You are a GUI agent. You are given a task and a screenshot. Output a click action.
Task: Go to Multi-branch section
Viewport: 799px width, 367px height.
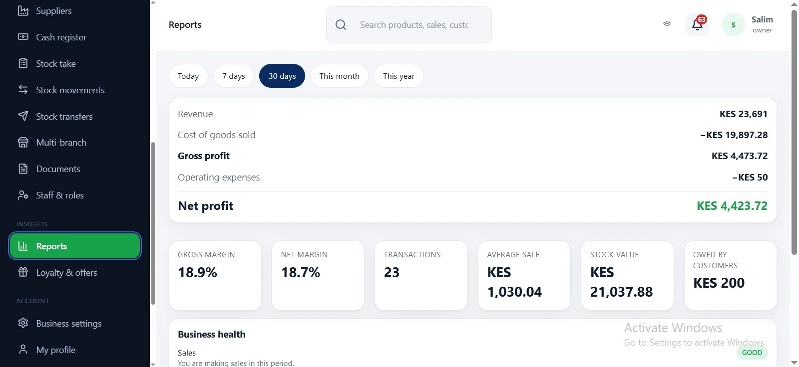click(75, 143)
